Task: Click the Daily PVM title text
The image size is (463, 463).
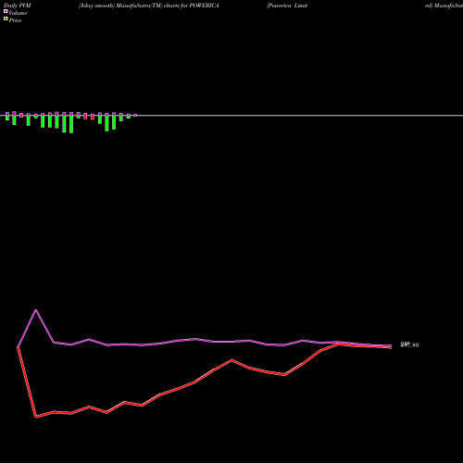Action: (x=18, y=6)
